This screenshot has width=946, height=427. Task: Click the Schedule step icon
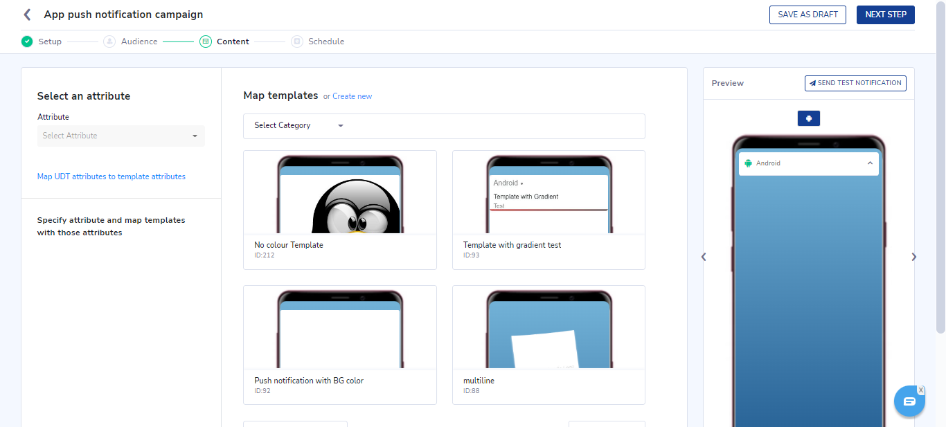pos(296,42)
